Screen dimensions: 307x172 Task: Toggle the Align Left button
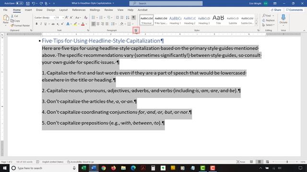coord(94,24)
